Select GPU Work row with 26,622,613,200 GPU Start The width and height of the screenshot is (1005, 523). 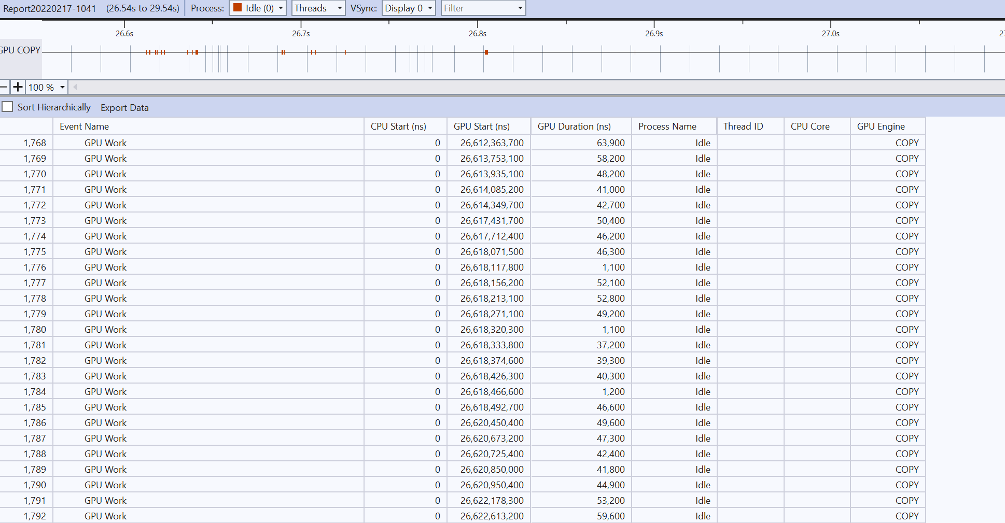click(207, 516)
